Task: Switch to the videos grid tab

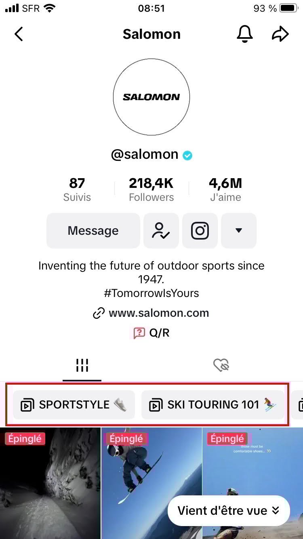Action: [x=82, y=365]
